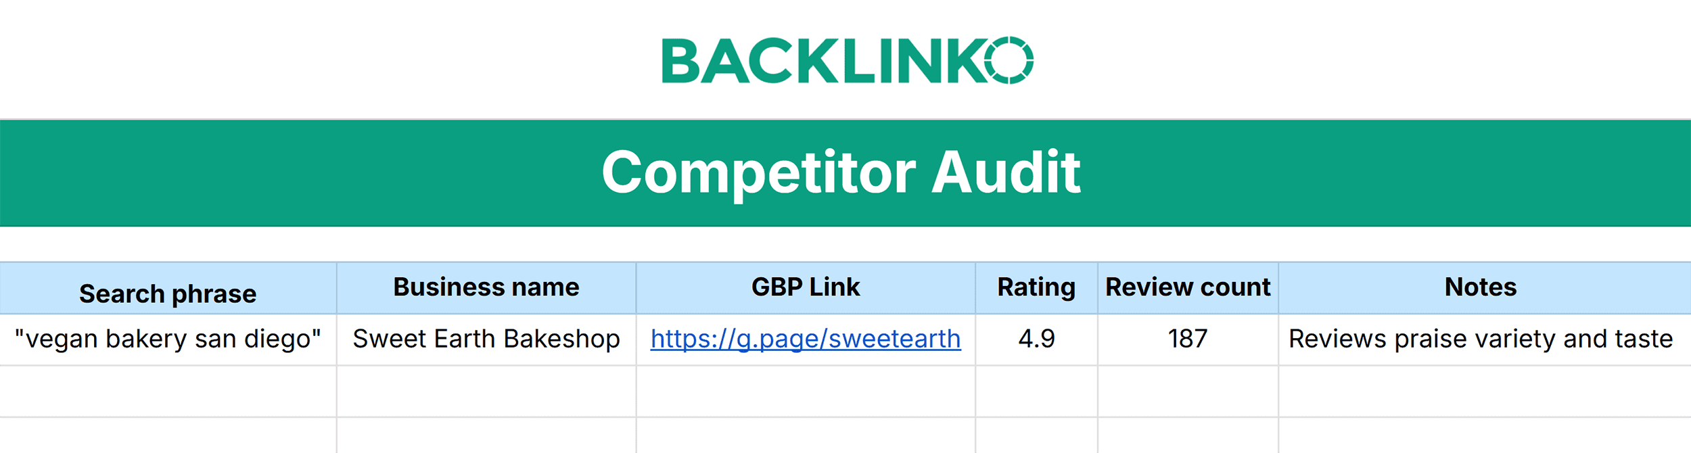Click the GBP Link column header
Viewport: 1691px width, 453px height.
click(806, 287)
